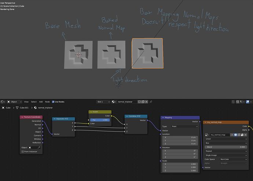Open the snapping options dropdown arrow

[243, 102]
